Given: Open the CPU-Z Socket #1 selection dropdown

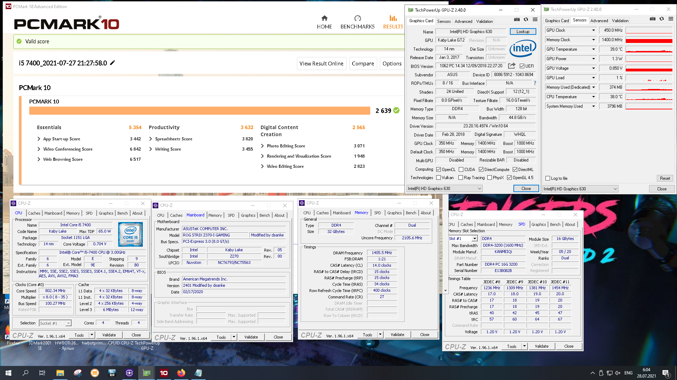Looking at the screenshot, I should (55, 323).
